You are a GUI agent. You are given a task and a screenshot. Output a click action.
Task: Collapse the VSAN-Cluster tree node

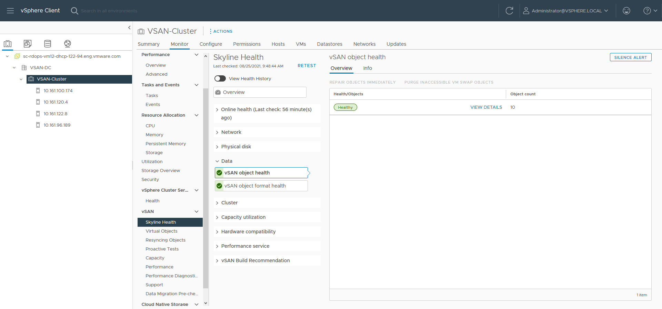pyautogui.click(x=21, y=79)
